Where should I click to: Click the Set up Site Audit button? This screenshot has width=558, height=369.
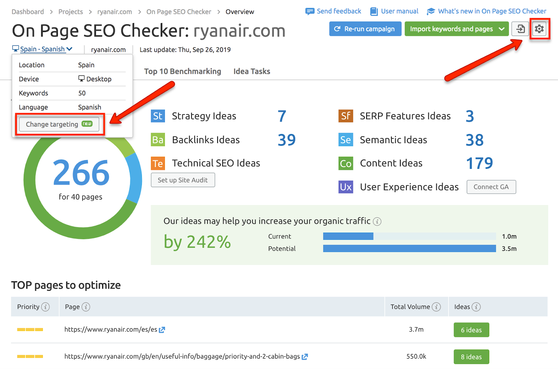tap(183, 180)
